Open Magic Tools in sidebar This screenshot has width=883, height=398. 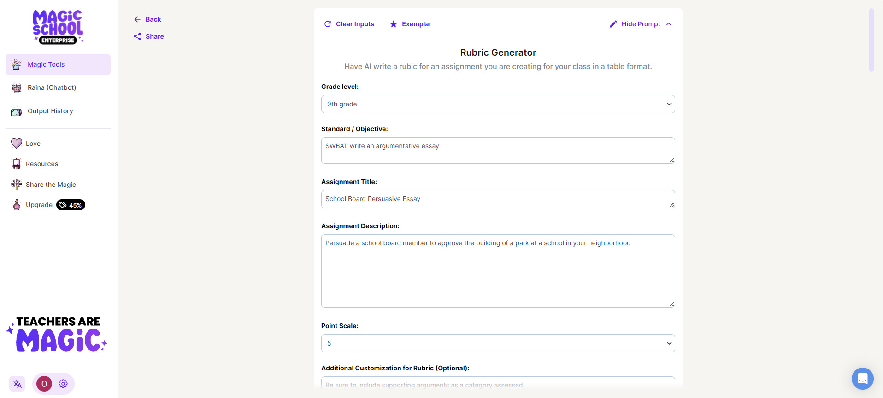pos(58,64)
